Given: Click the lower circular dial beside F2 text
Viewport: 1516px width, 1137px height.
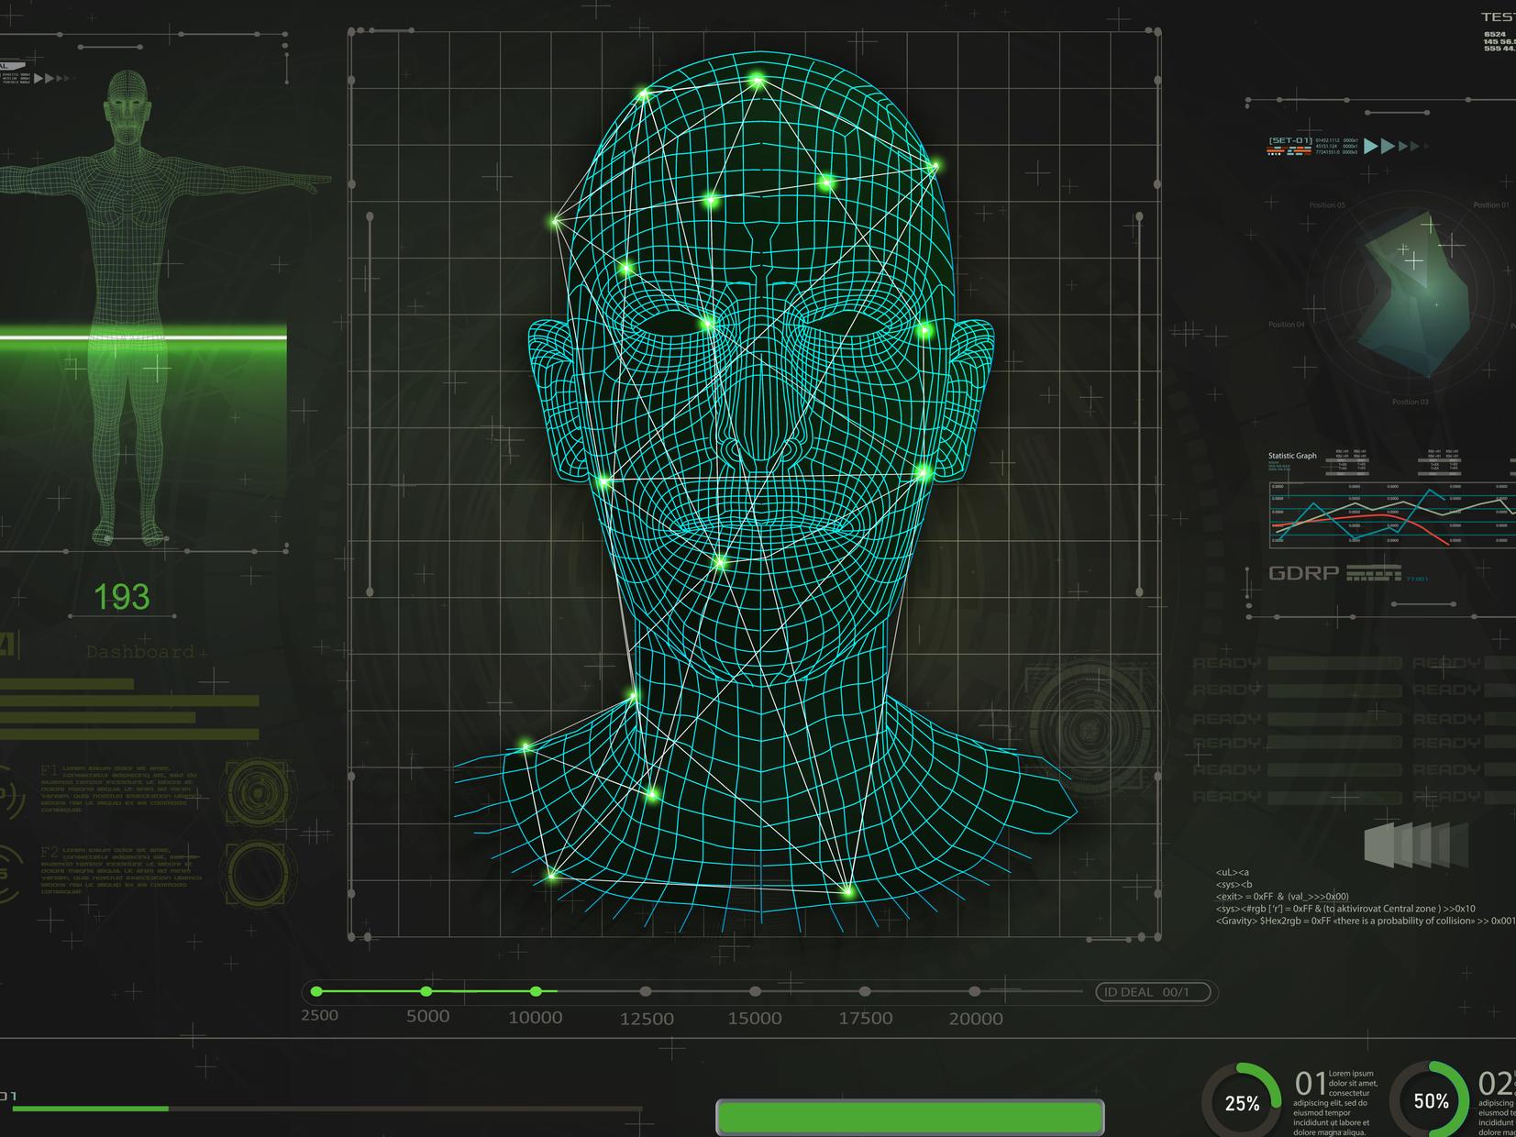Looking at the screenshot, I should click(258, 873).
